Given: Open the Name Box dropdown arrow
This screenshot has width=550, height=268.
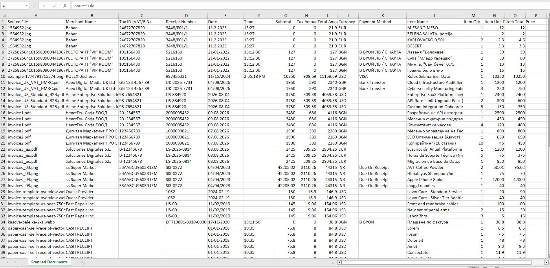Looking at the screenshot, I should pos(27,6).
